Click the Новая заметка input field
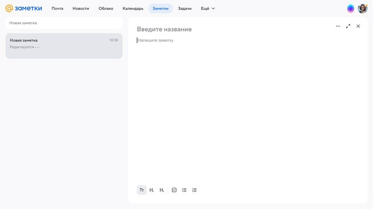This screenshot has height=209, width=373. pos(64,23)
